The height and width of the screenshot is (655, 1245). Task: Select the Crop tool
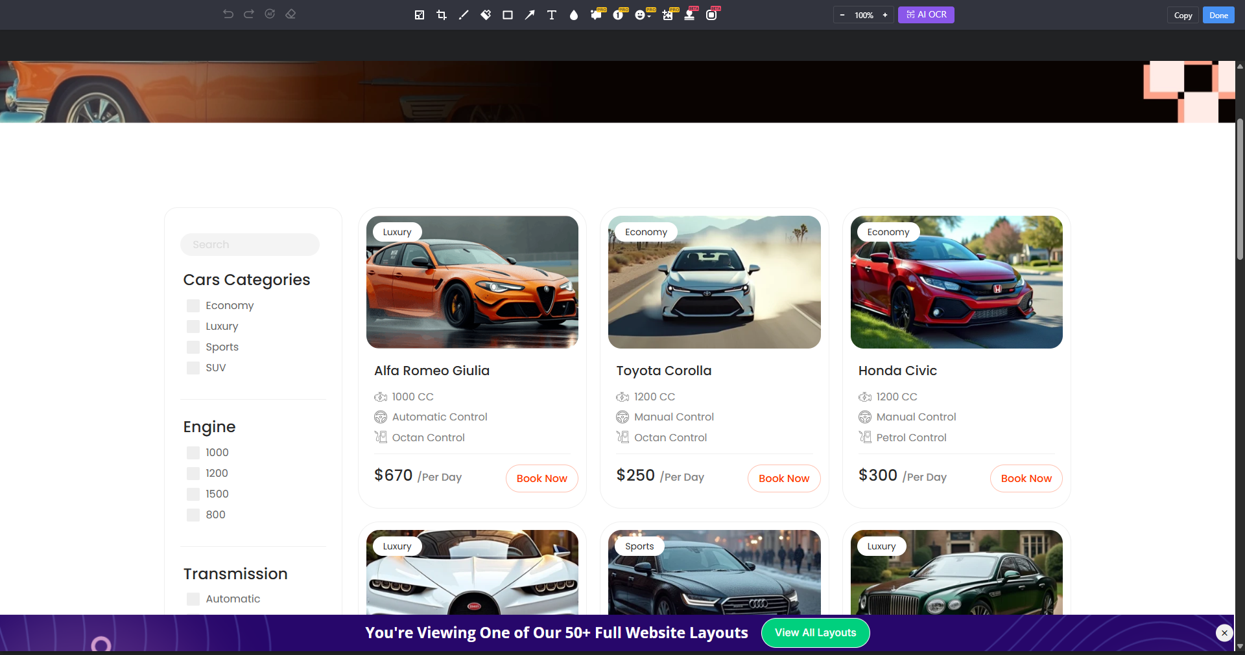442,15
